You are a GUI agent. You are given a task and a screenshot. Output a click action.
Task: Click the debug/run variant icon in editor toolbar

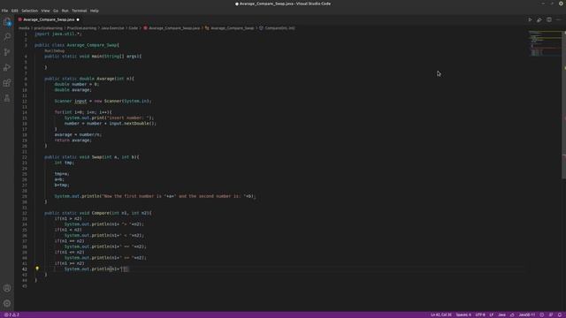[539, 19]
